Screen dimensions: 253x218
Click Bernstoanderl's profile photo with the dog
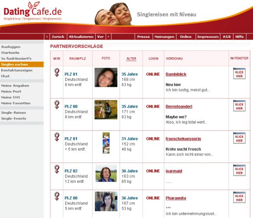(106, 109)
